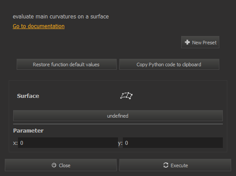Click the power icon on Close
The image size is (236, 176).
click(54, 165)
